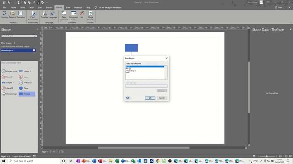Click the blue rectangle shape on the page
The height and width of the screenshot is (164, 293).
pyautogui.click(x=131, y=48)
